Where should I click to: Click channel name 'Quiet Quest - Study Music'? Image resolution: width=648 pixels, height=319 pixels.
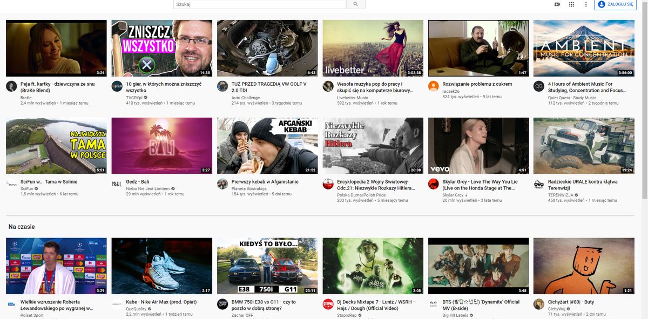(572, 98)
